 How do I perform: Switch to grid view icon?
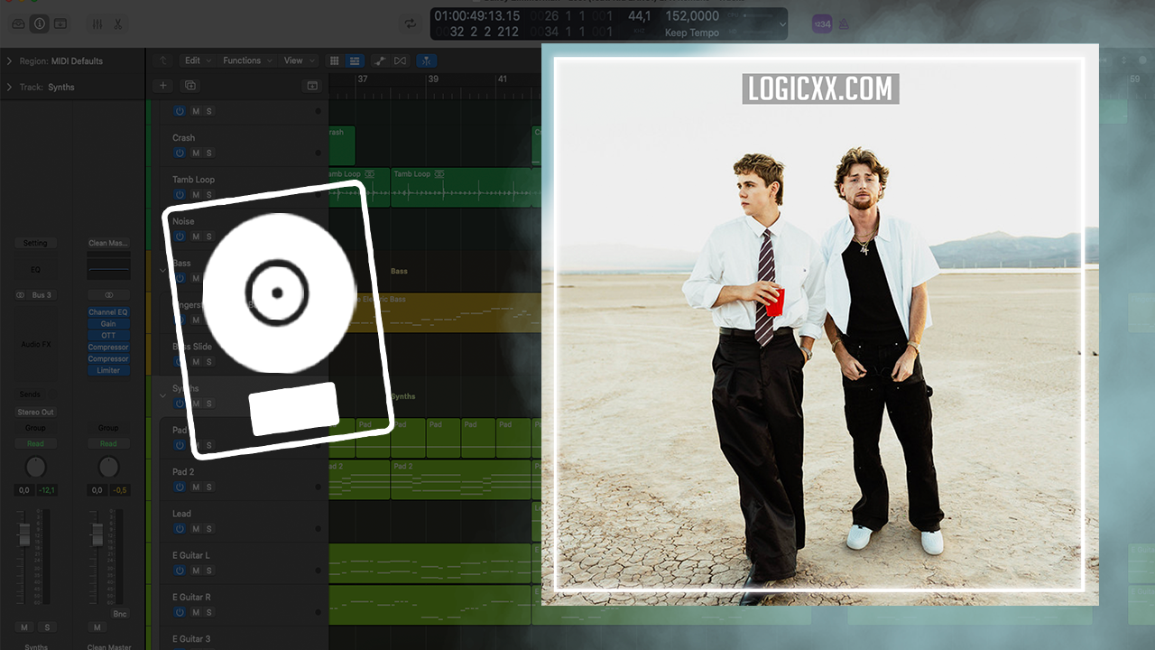335,60
